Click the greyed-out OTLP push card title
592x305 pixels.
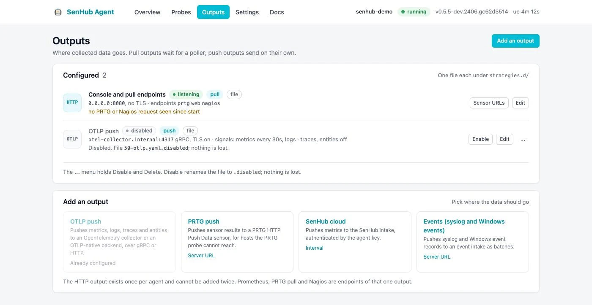(86, 221)
